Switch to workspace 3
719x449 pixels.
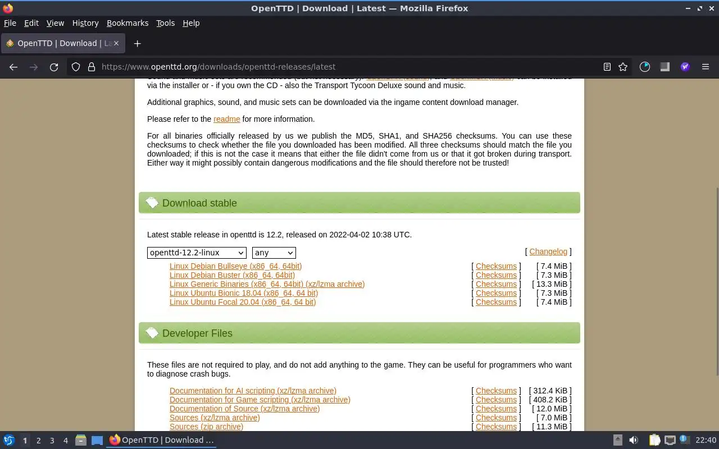pos(52,441)
